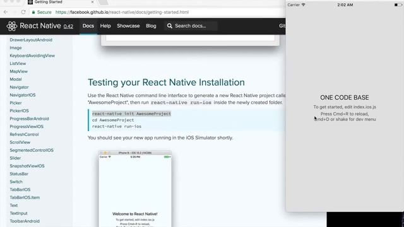Click the Getting Started tab favicon
Image resolution: width=404 pixels, height=227 pixels.
(x=30, y=2)
